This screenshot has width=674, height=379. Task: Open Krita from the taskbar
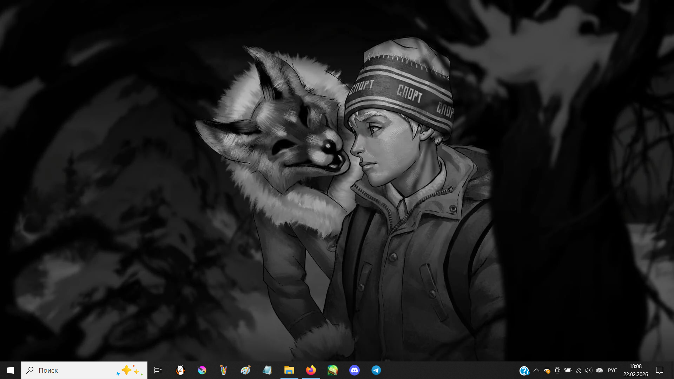pyautogui.click(x=202, y=370)
